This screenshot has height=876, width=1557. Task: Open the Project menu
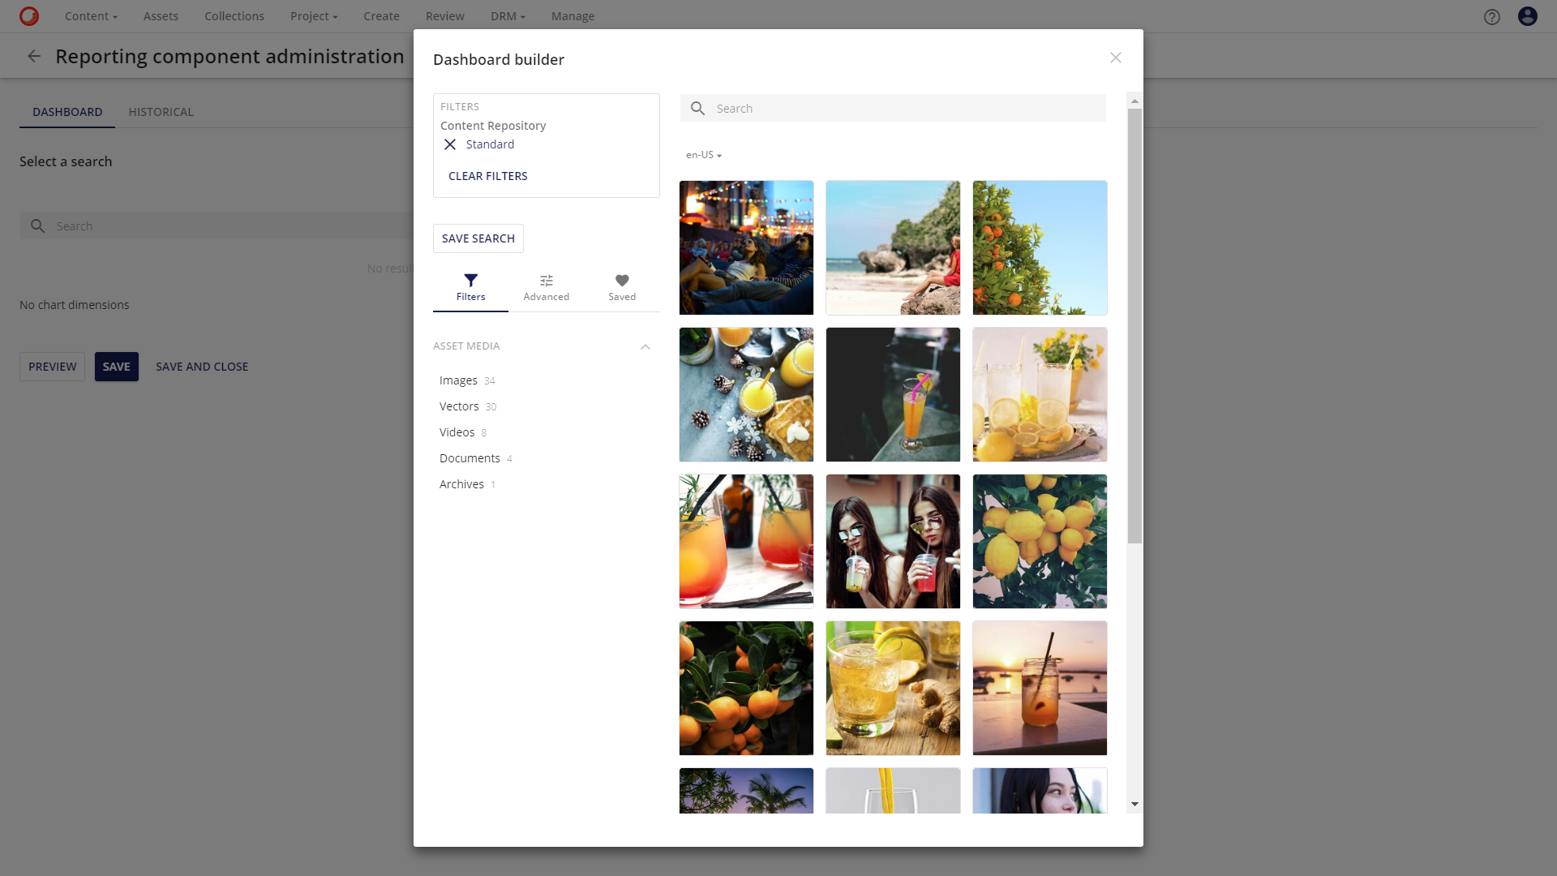313,16
